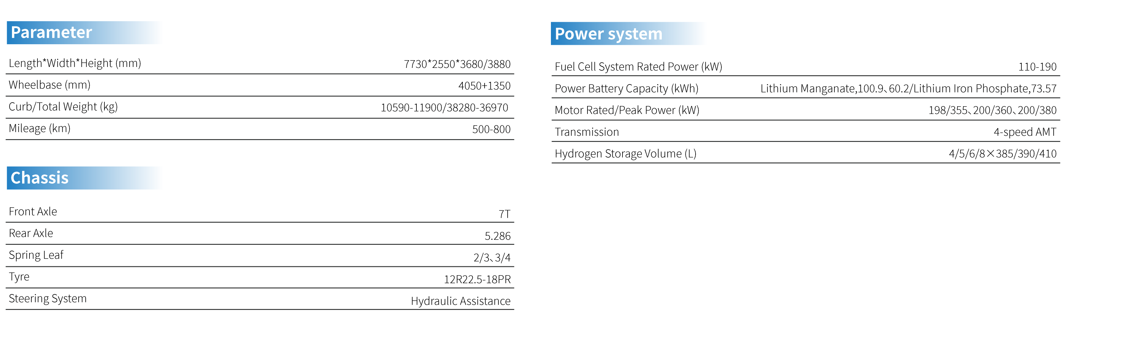
Task: Click the Transmission label
Action: 587,132
